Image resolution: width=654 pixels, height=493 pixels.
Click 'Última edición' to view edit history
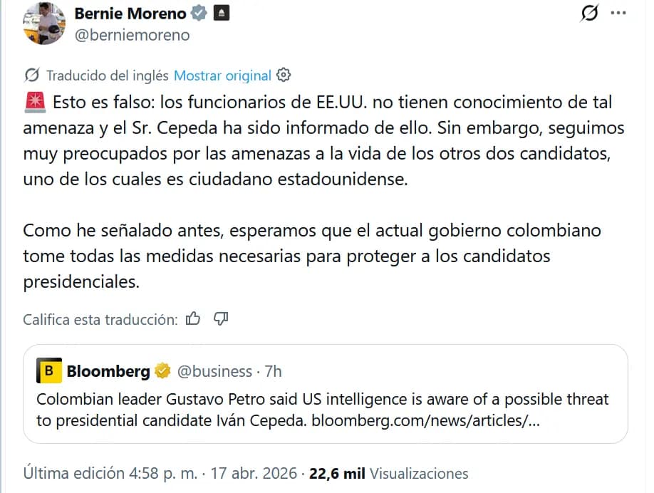61,472
